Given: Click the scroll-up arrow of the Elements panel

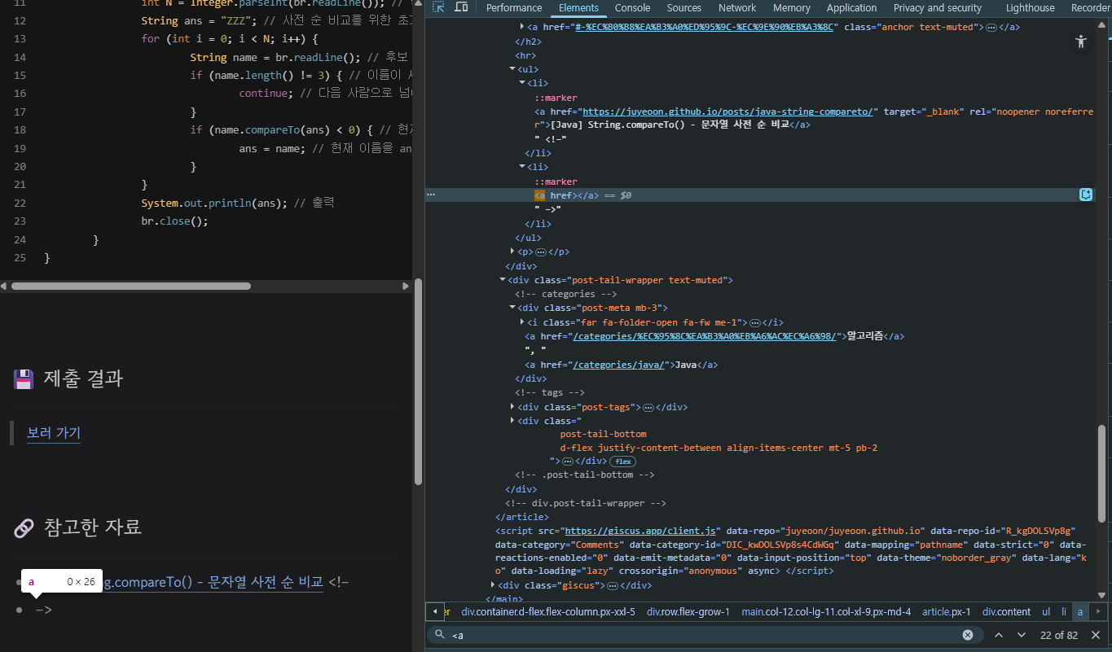Looking at the screenshot, I should 1103,25.
